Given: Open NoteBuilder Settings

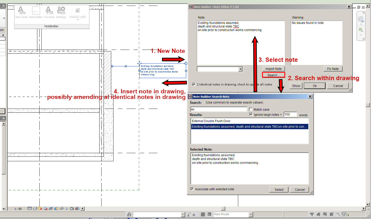Looking at the screenshot, I should (x=61, y=12).
